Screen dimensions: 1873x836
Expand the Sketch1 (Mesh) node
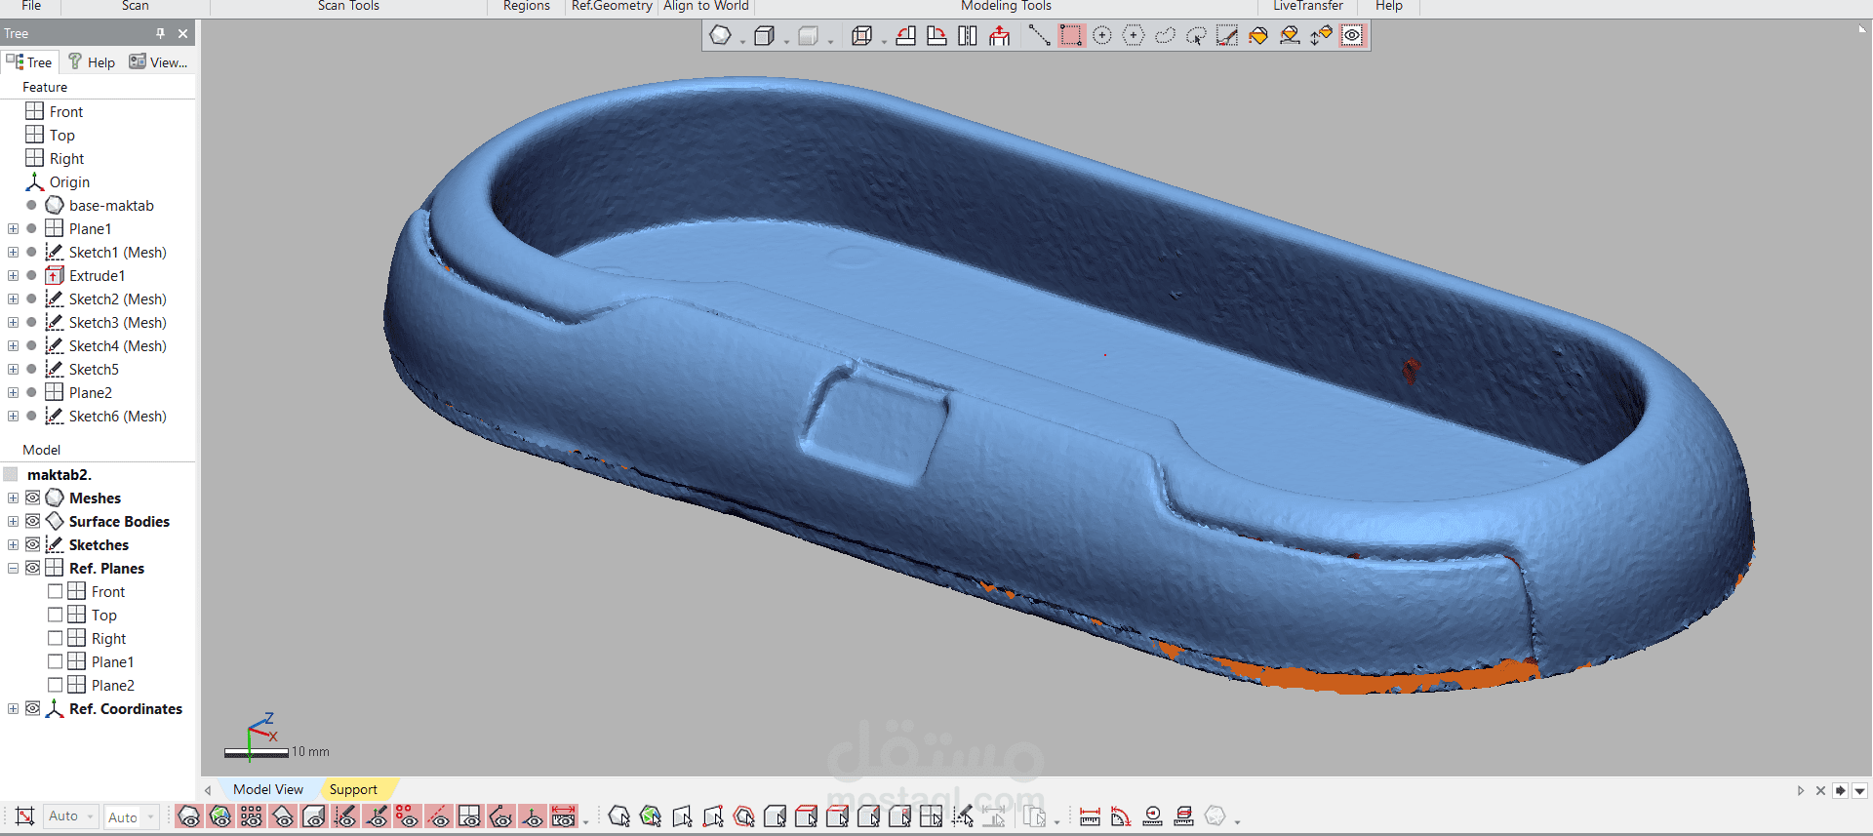[x=13, y=252]
